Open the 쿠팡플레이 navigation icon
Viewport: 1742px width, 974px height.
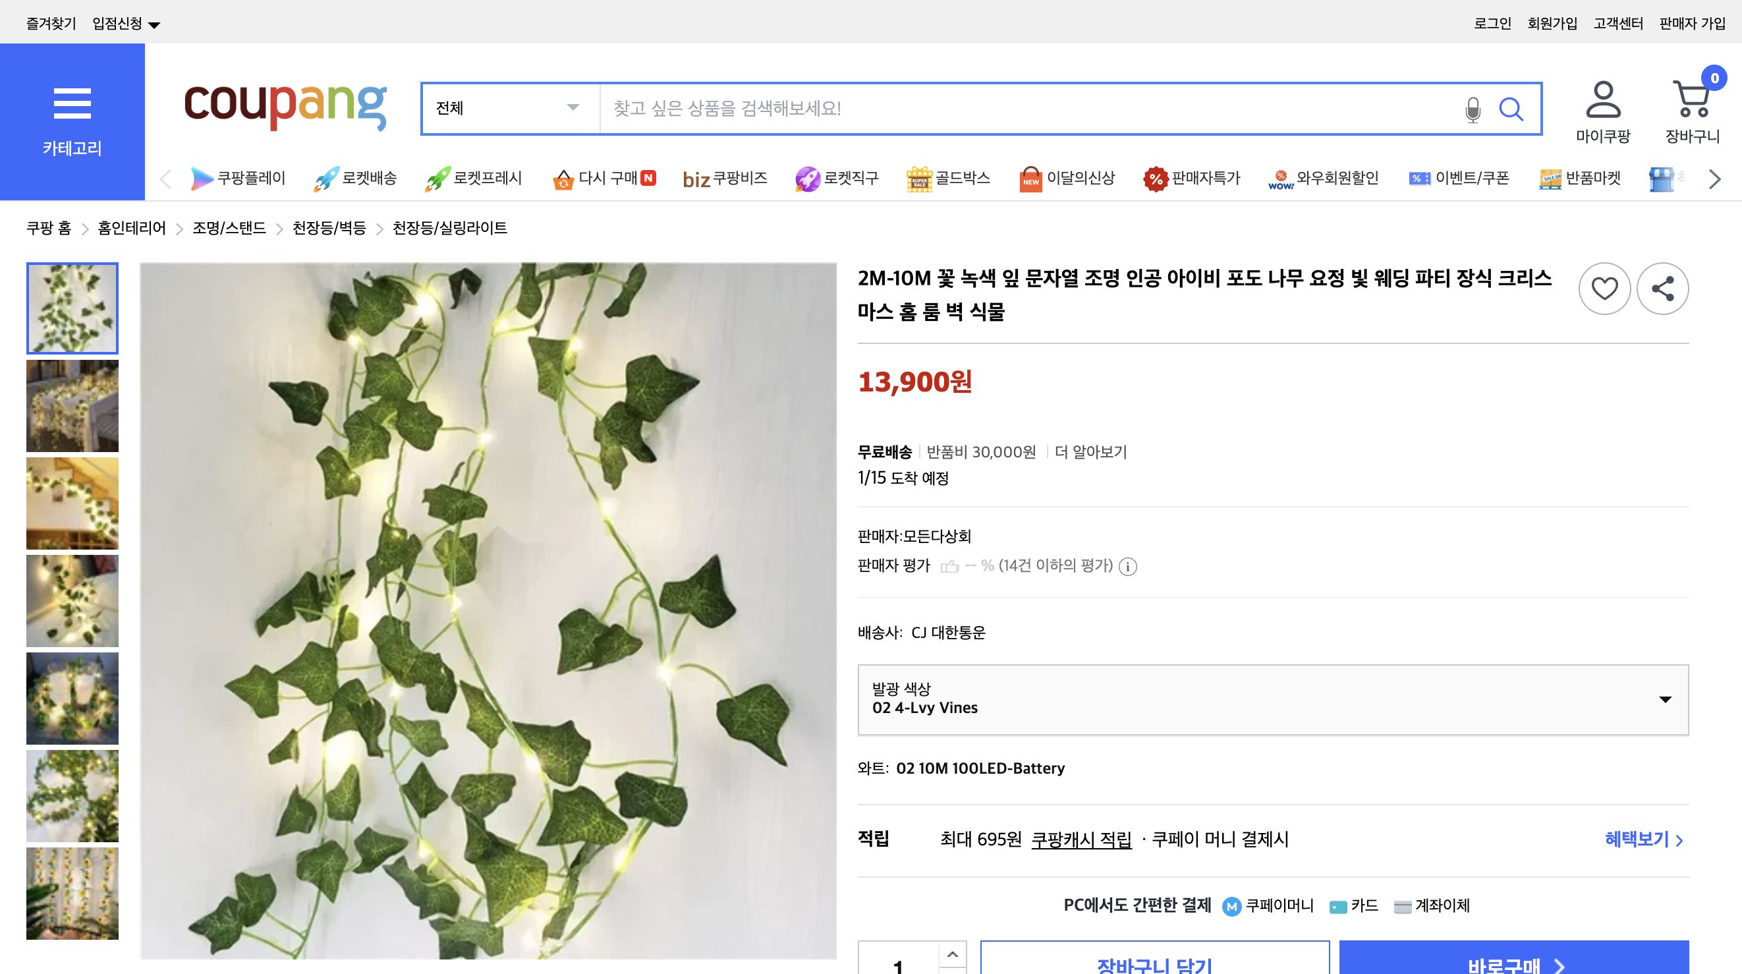pyautogui.click(x=202, y=178)
